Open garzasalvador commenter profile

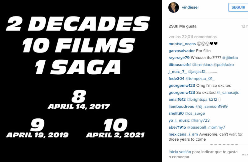point(182,51)
